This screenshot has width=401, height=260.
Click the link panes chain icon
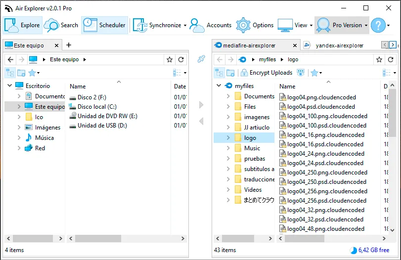(x=201, y=59)
